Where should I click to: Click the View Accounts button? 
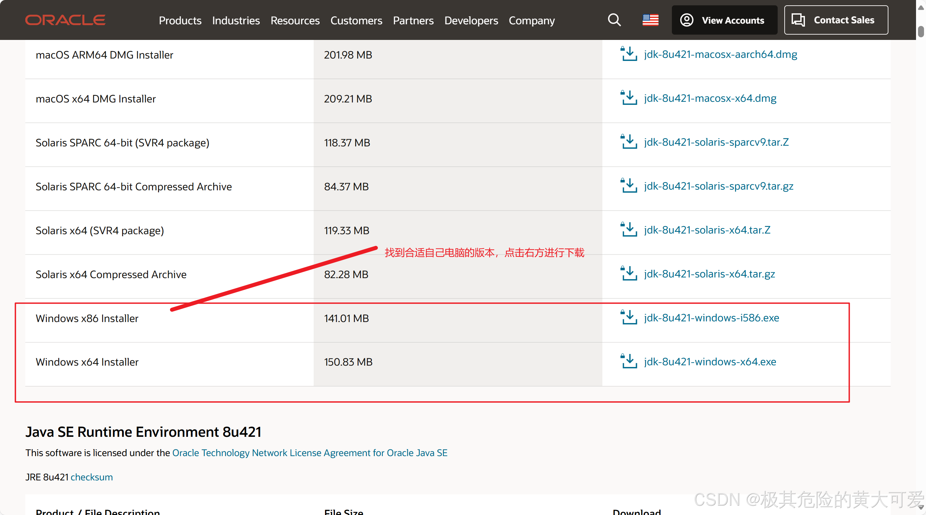coord(724,20)
